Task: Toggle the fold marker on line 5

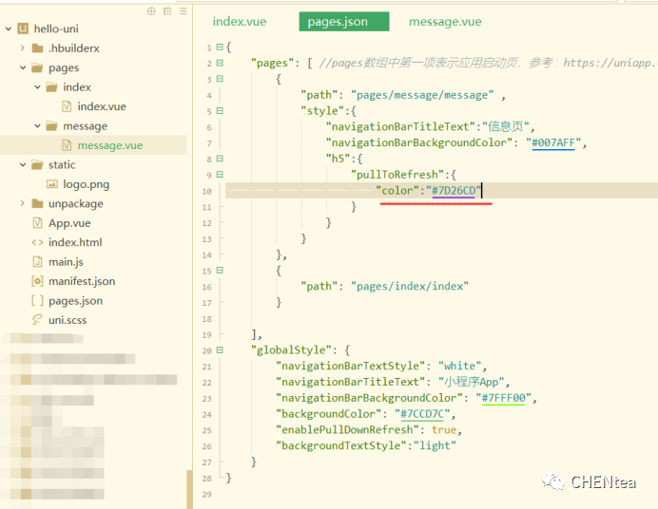Action: (220, 110)
